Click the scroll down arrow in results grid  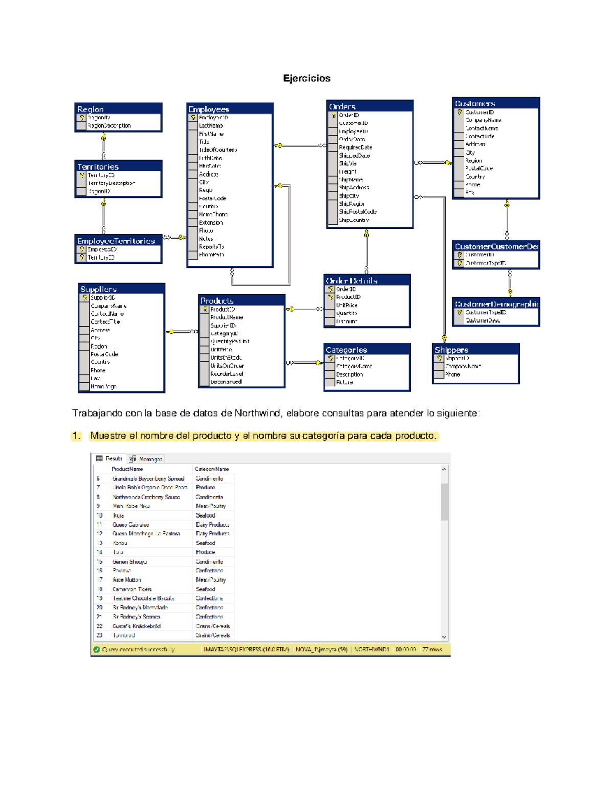(x=444, y=637)
